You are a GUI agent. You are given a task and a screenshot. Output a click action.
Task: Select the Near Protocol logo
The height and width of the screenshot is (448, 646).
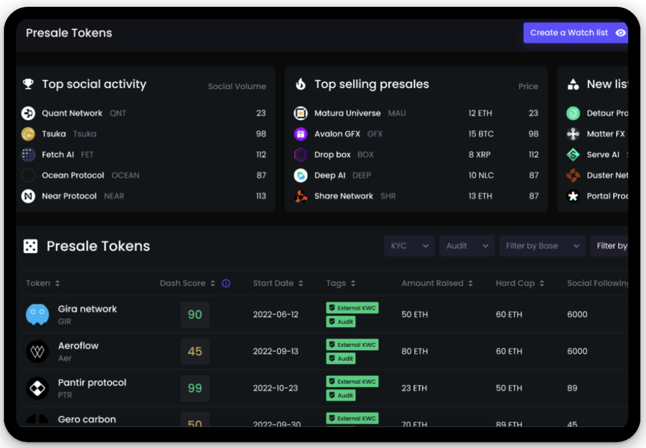tap(28, 196)
